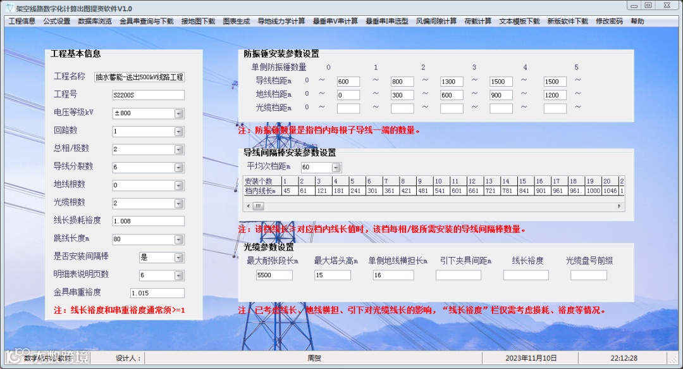Open the 公式设置 menu
The width and height of the screenshot is (683, 369).
pos(57,21)
